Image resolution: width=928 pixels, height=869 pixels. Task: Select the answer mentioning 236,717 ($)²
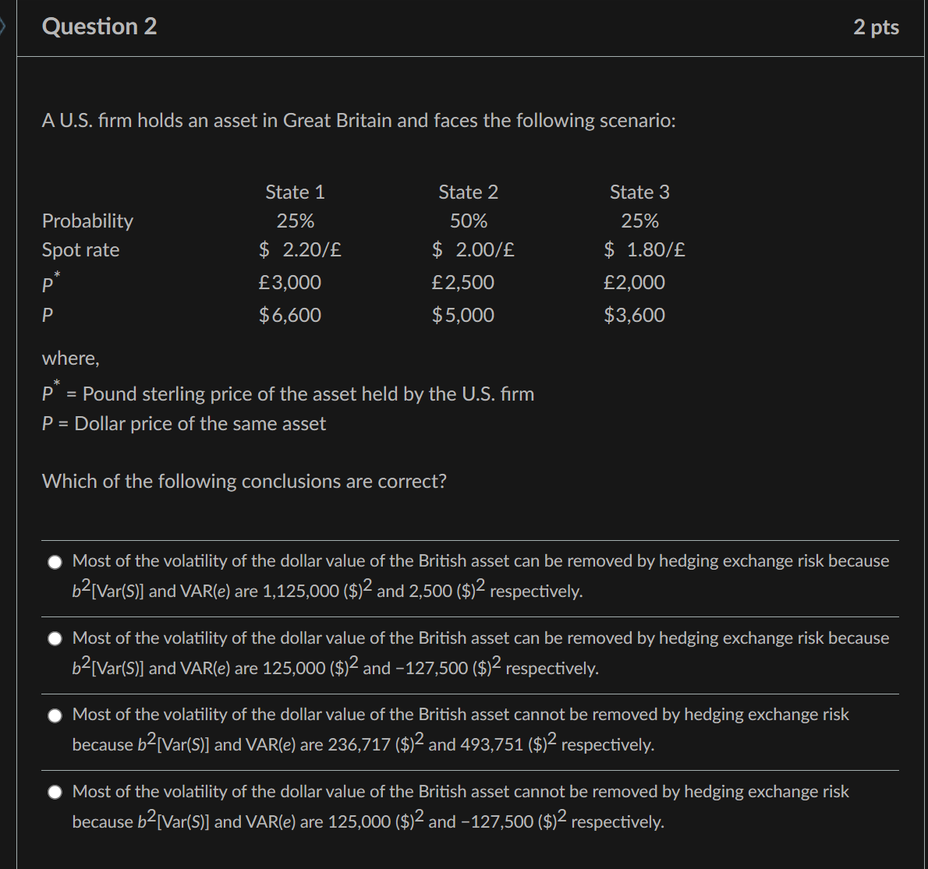[x=55, y=715]
